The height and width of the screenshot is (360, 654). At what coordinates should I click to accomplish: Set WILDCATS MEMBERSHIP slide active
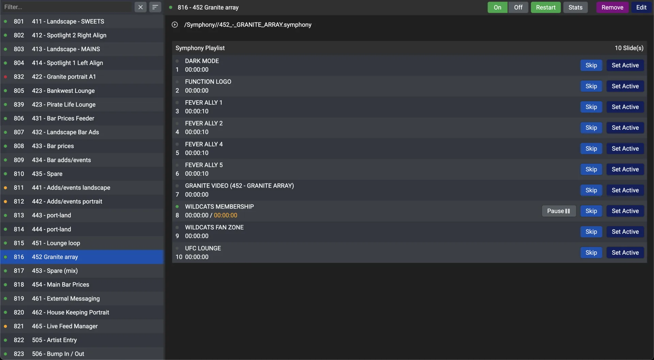point(625,211)
